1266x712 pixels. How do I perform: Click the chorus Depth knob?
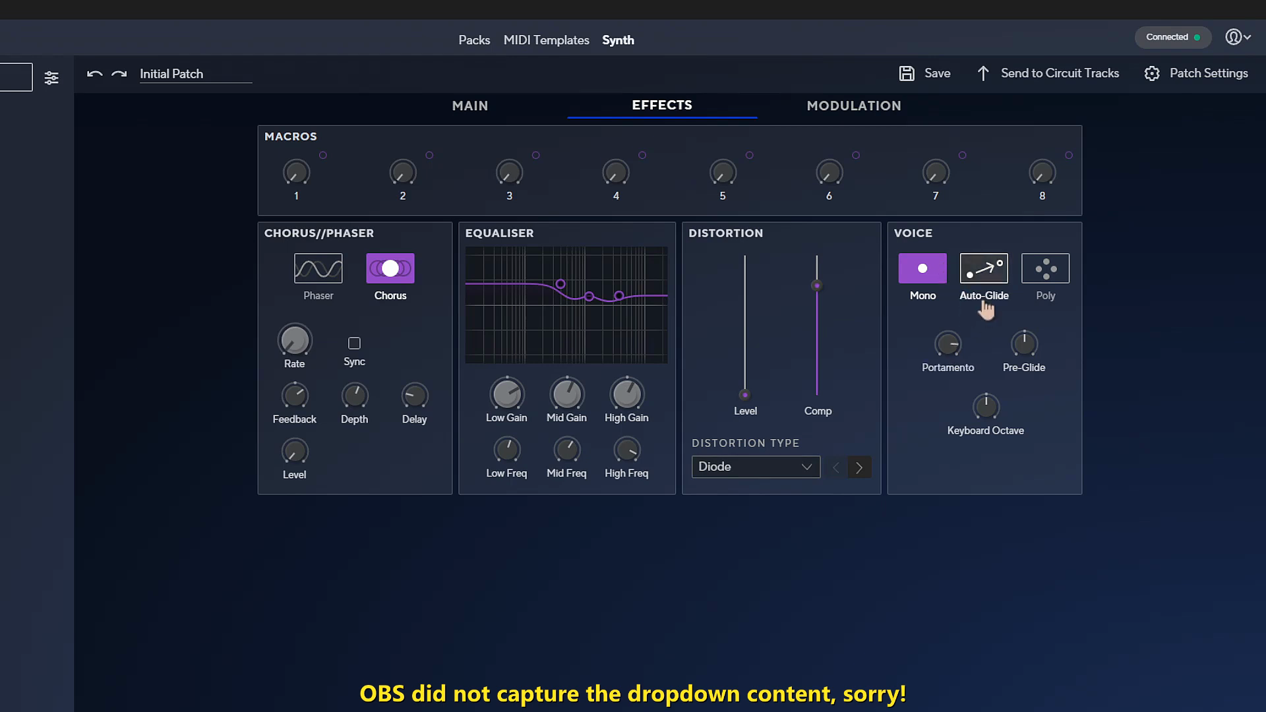pos(355,396)
